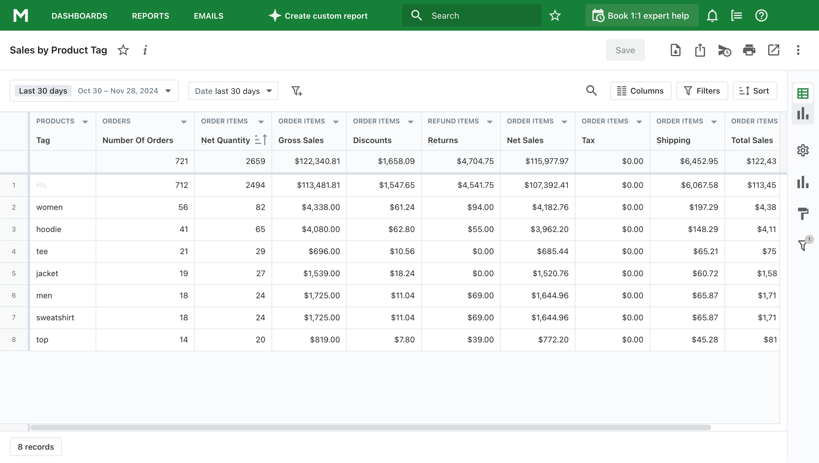This screenshot has height=463, width=819.
Task: Open the paint roller formatting panel
Action: point(803,213)
